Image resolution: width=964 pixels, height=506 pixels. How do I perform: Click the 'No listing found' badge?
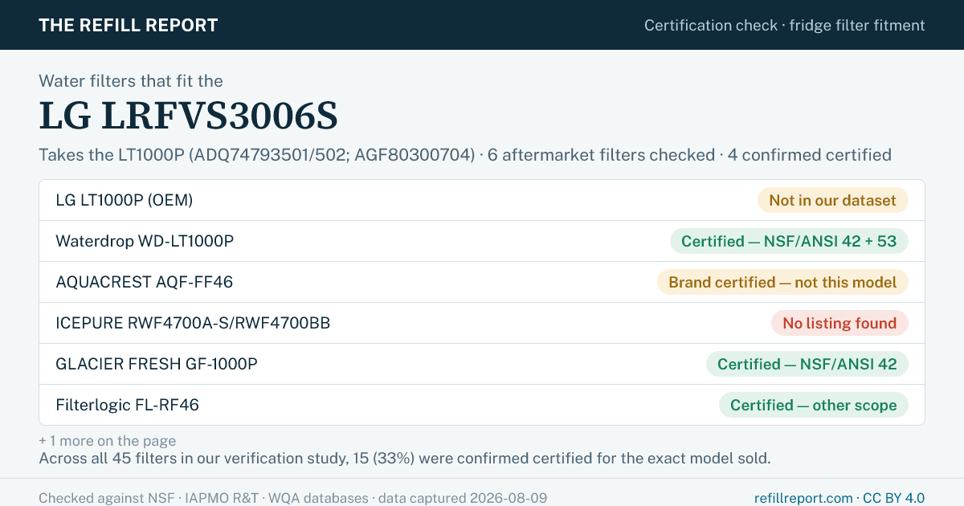click(839, 323)
